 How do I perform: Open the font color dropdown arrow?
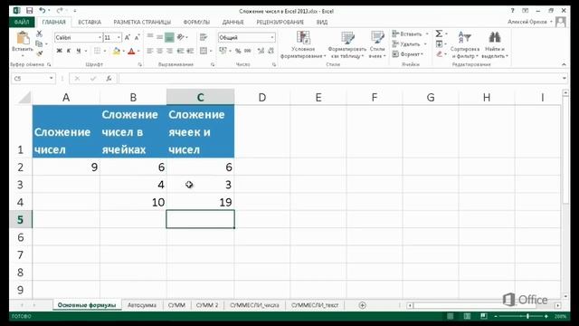(x=138, y=51)
